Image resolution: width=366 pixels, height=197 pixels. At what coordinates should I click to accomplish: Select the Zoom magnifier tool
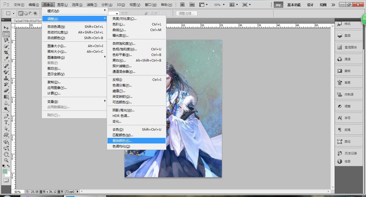(6, 160)
